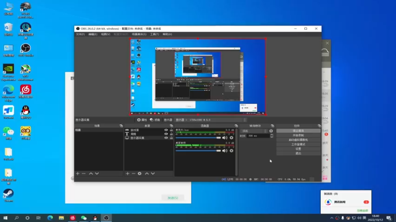396x222 pixels.
Task: Open the 工具(T) menu
Action: click(154, 34)
